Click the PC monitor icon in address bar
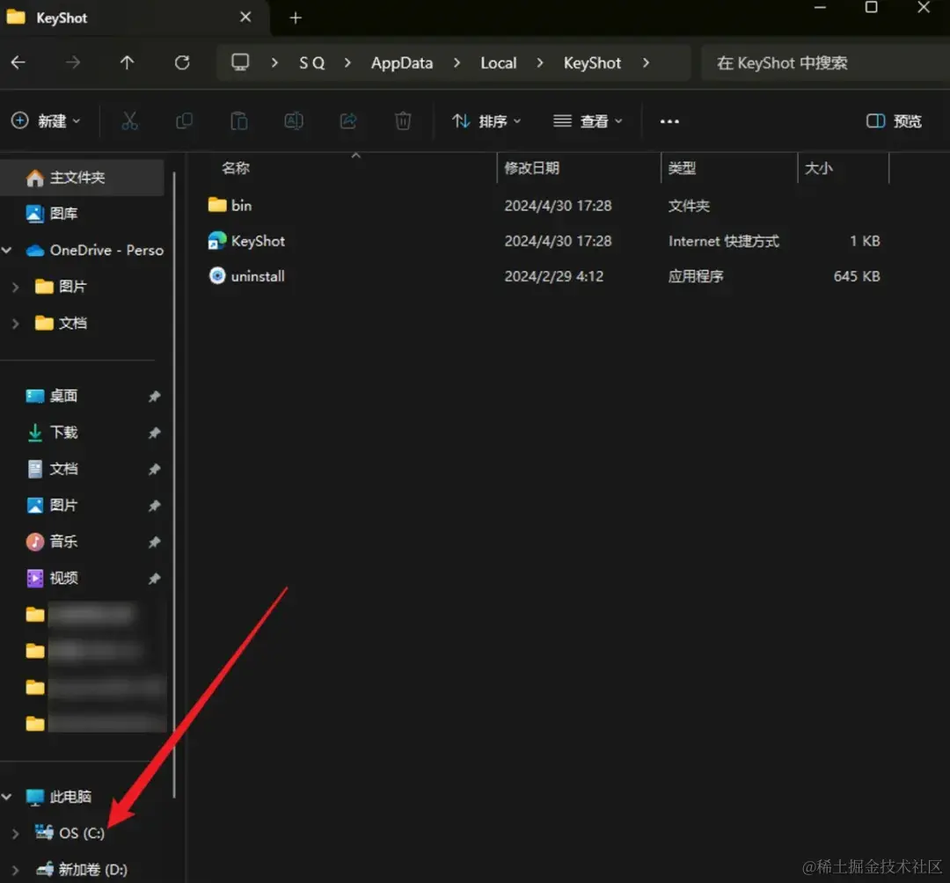This screenshot has width=950, height=883. [240, 62]
